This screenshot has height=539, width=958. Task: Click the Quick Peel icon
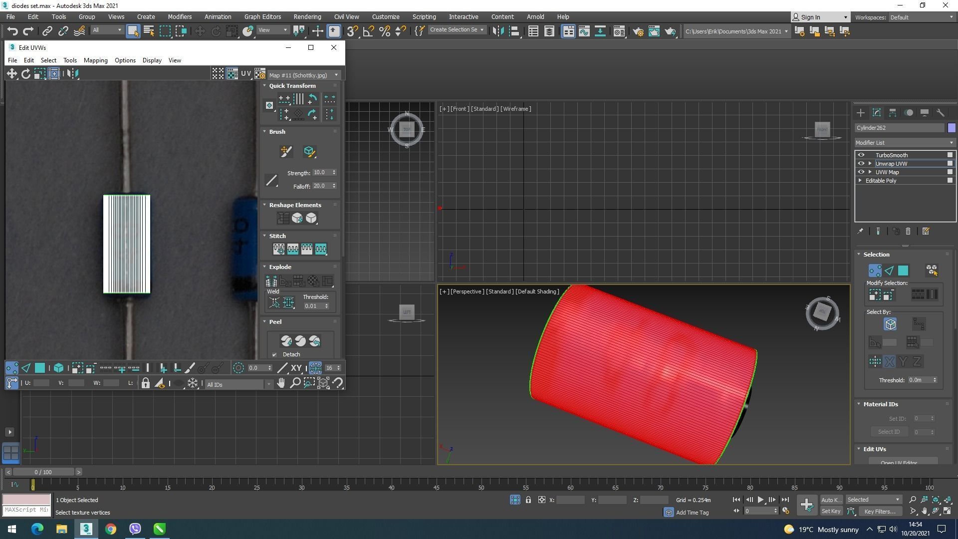(x=286, y=341)
